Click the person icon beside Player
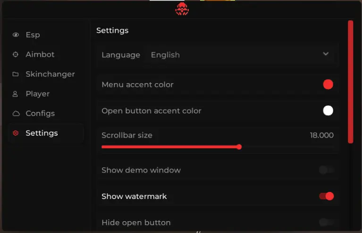The height and width of the screenshot is (233, 362). click(x=15, y=94)
